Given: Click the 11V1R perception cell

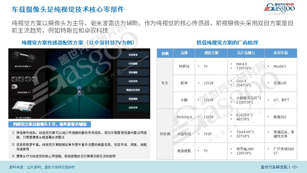Looking at the screenshot, I should [x=211, y=117].
